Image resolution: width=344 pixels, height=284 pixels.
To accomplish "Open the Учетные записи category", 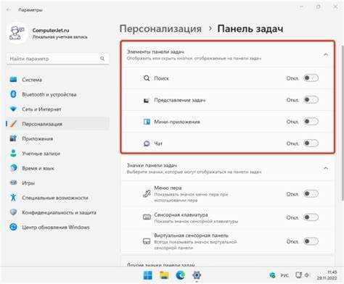I will 57,154.
